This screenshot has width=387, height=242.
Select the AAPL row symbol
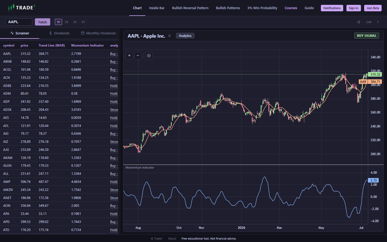tap(7, 54)
